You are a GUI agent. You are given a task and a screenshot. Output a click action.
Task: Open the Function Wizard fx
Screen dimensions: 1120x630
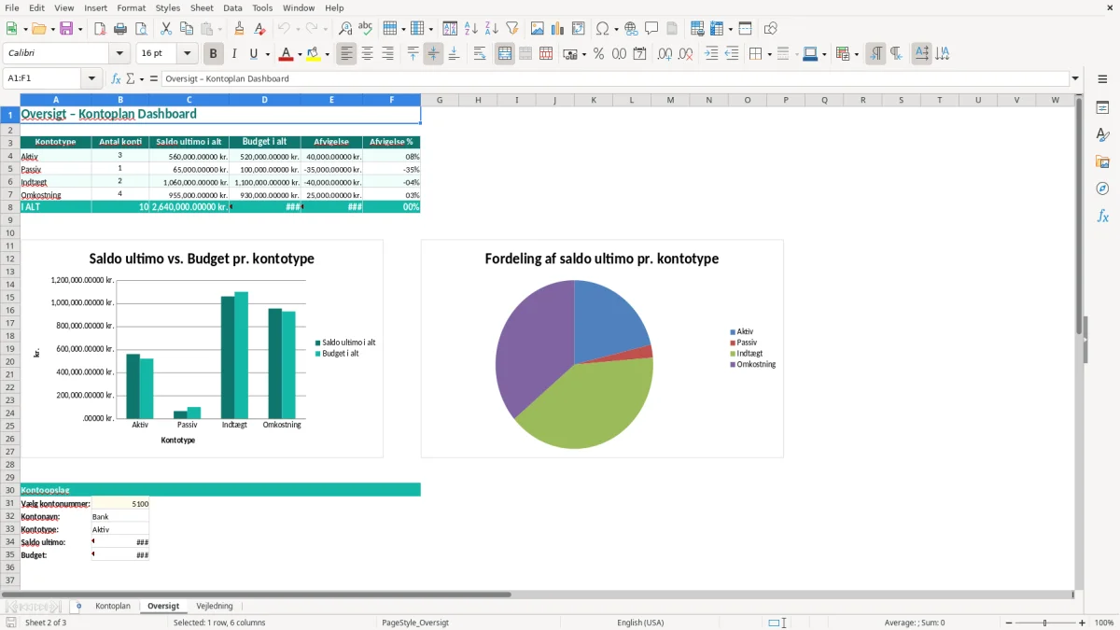(116, 78)
